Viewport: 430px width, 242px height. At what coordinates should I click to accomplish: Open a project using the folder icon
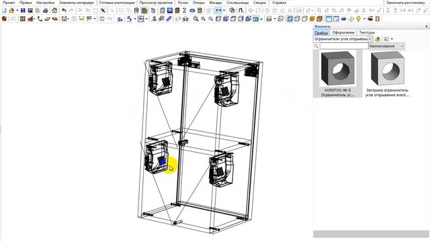coord(11,11)
